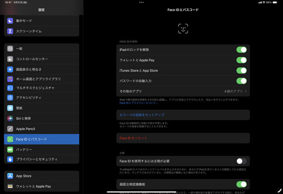283x194 pixels.
Task: Tap the Display & Brightness (画面表示と明るさ) icon
Action: point(10,69)
